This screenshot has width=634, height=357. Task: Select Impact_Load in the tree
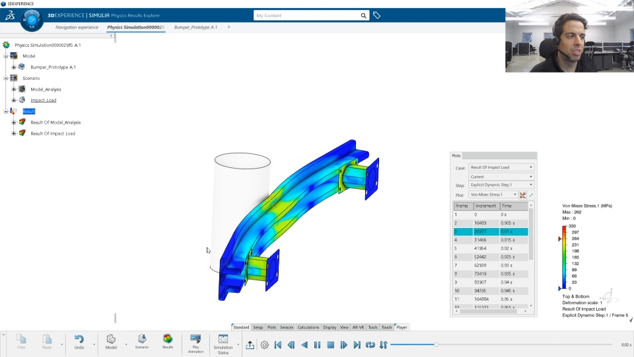point(44,100)
